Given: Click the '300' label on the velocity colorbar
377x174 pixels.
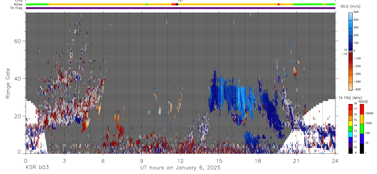Looking at the screenshot, I should 356,27.
